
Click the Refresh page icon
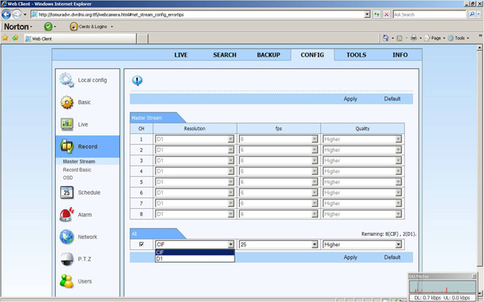377,14
